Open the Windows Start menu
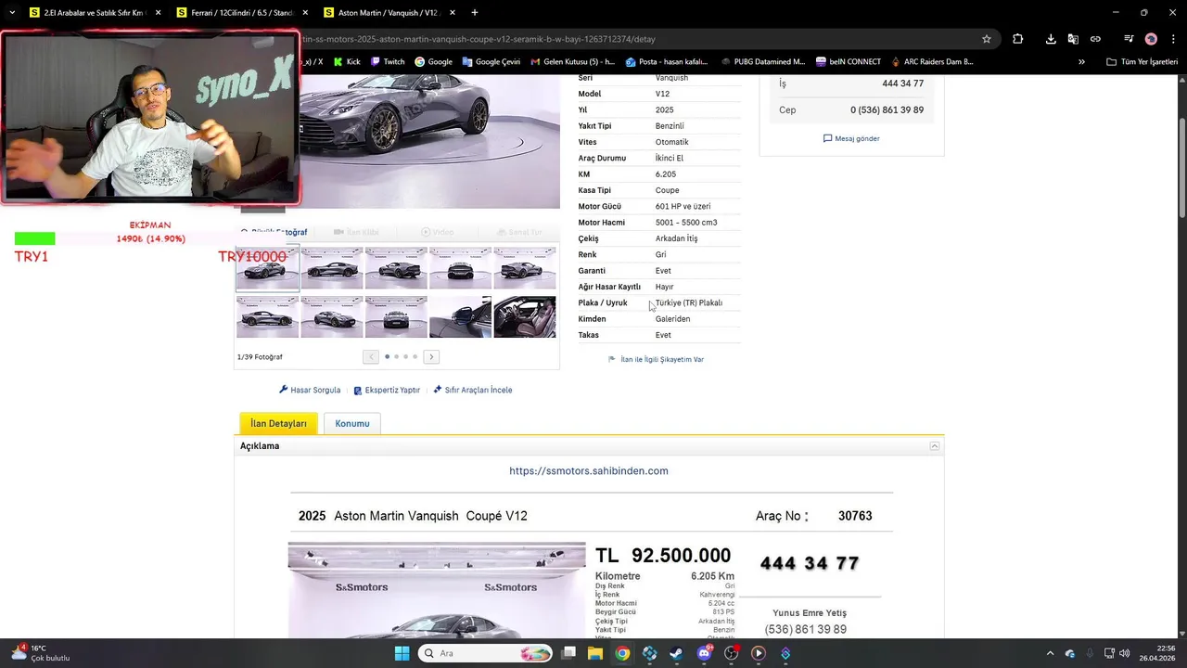The width and height of the screenshot is (1187, 668). [x=402, y=653]
